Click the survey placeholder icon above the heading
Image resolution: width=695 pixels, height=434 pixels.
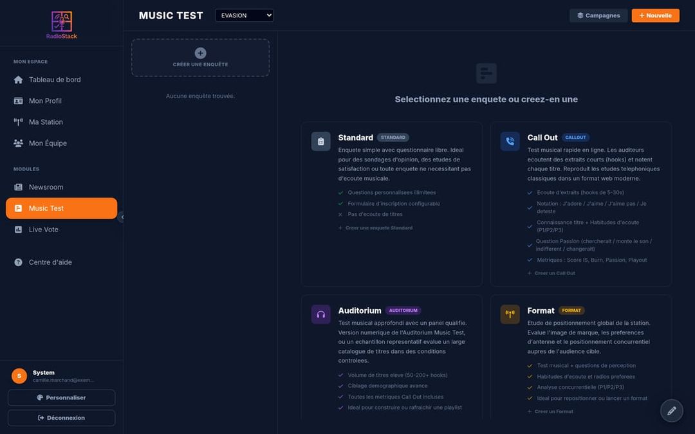point(486,73)
